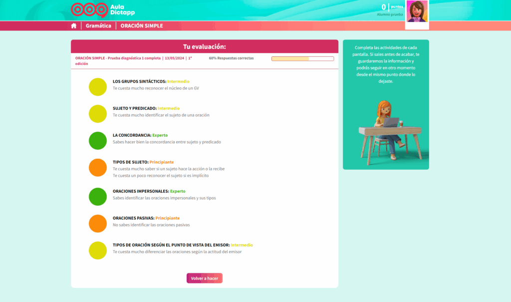
Task: Click the green circle beside LA CONCORDANCIA
Action: [x=97, y=140]
